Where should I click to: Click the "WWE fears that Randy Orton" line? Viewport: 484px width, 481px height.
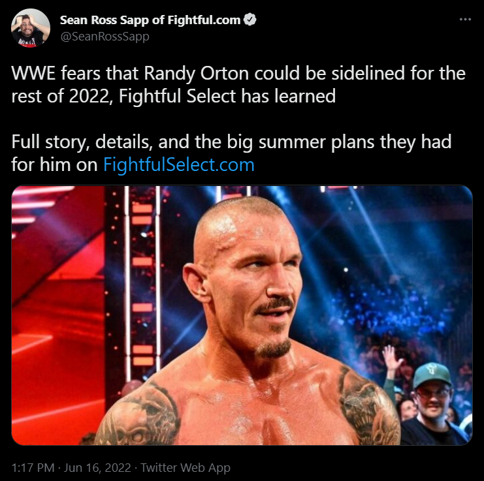[238, 74]
